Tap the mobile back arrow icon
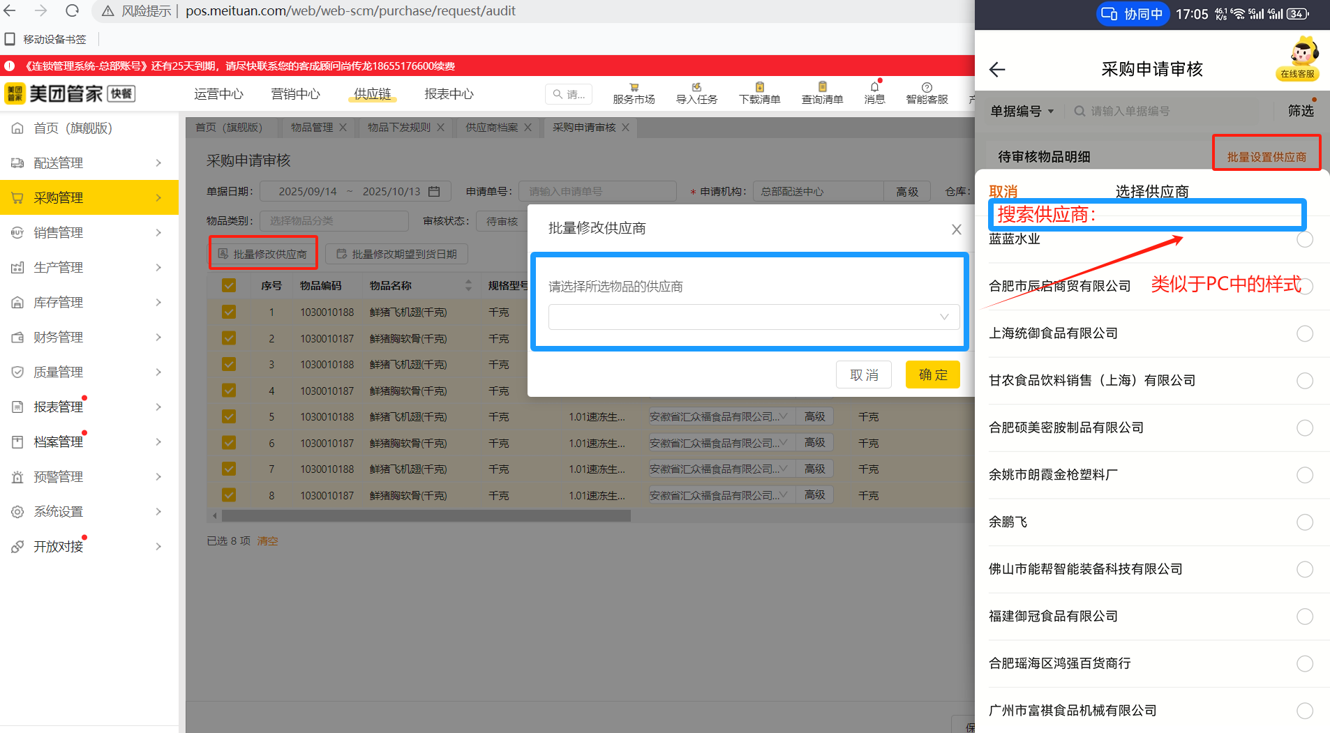1330x733 pixels. [x=997, y=70]
